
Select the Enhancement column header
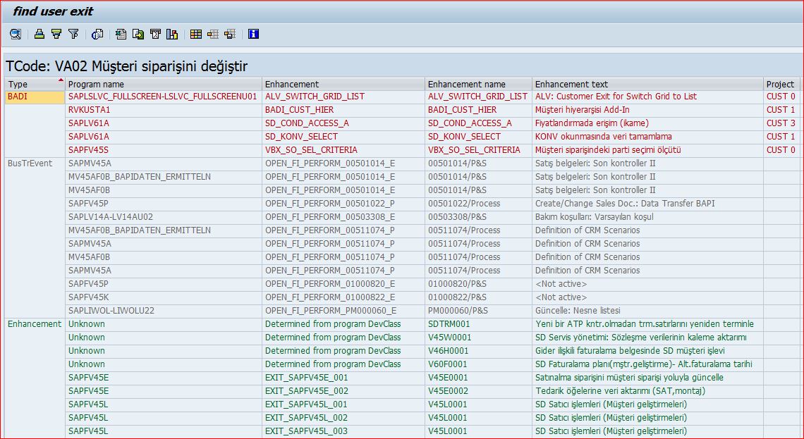point(343,84)
